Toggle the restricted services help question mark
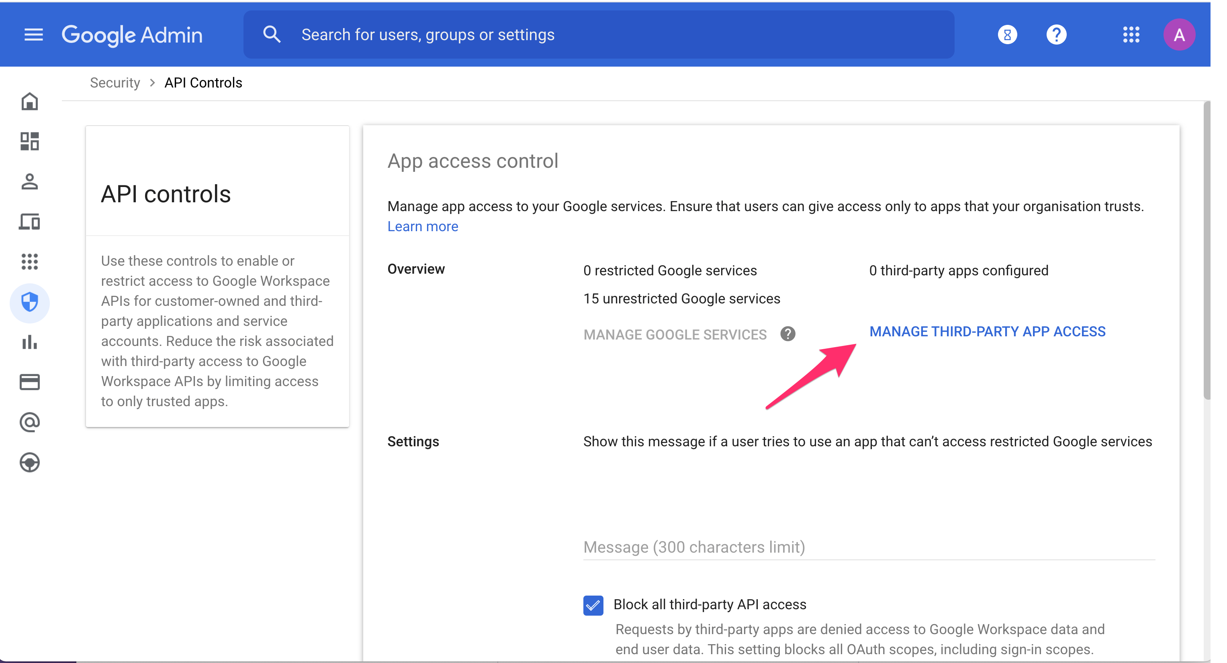The width and height of the screenshot is (1227, 663). click(788, 334)
